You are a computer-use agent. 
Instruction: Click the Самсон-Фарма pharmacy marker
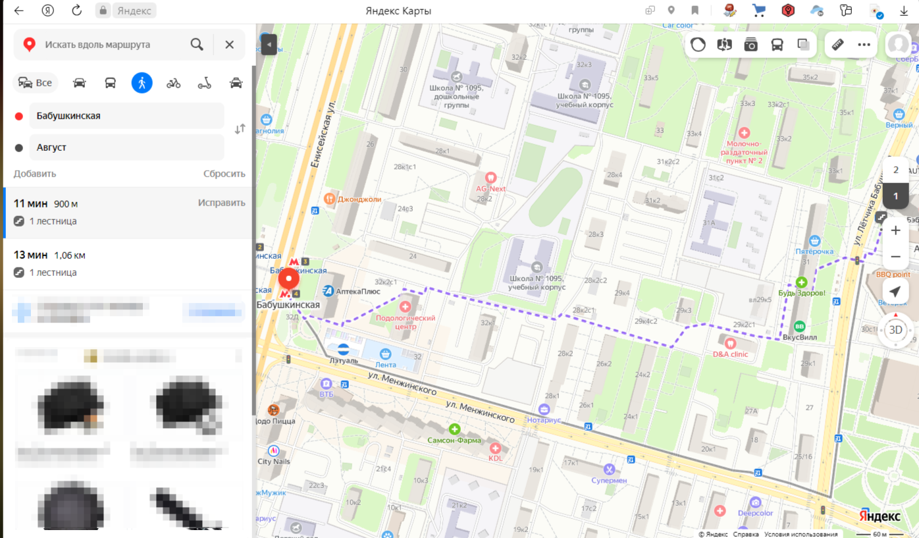(454, 429)
